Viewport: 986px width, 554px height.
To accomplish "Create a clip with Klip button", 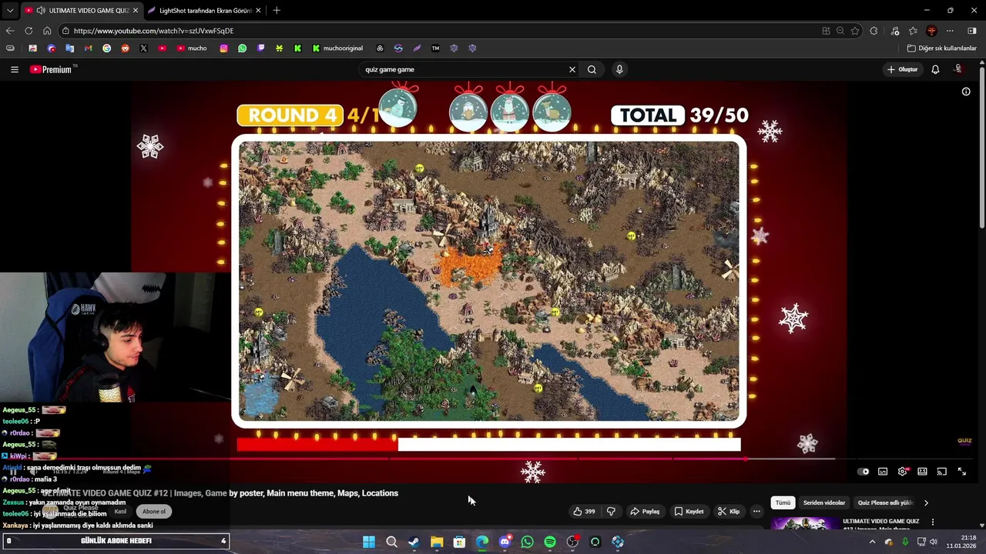I will point(728,511).
